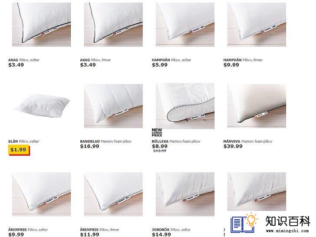Click the ÄRENPRIS softer pillow image

[x=41, y=194]
